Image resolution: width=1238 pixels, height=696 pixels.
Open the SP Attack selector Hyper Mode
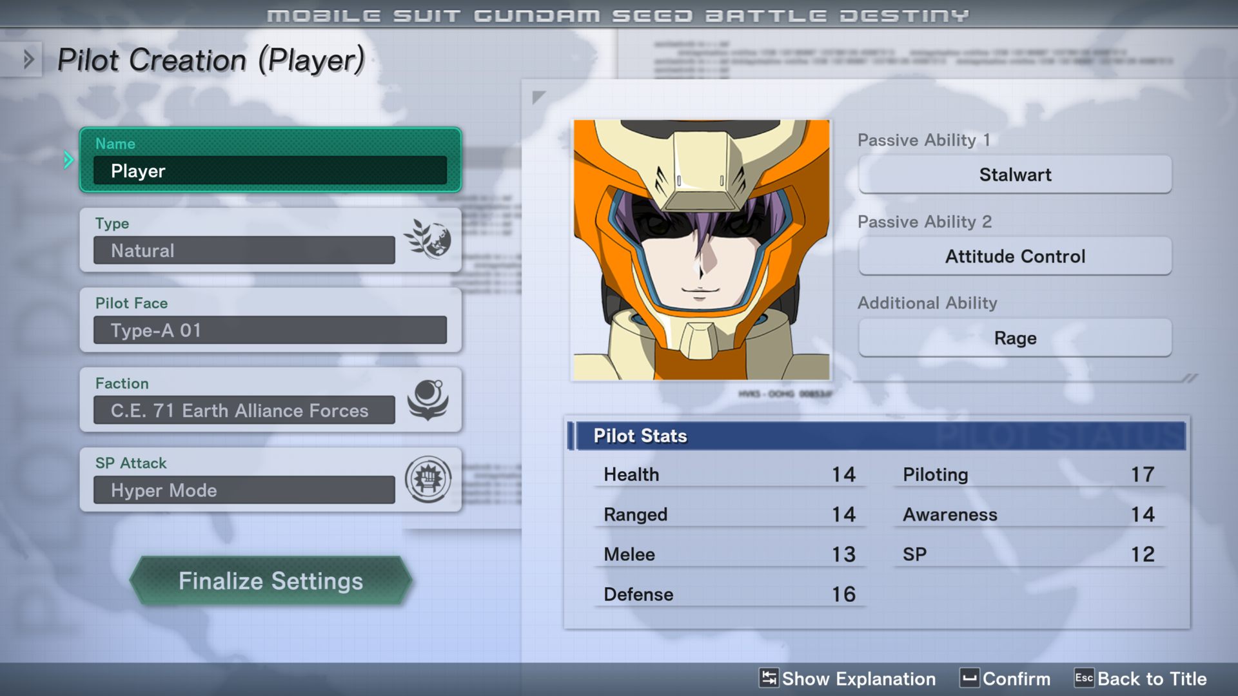244,490
